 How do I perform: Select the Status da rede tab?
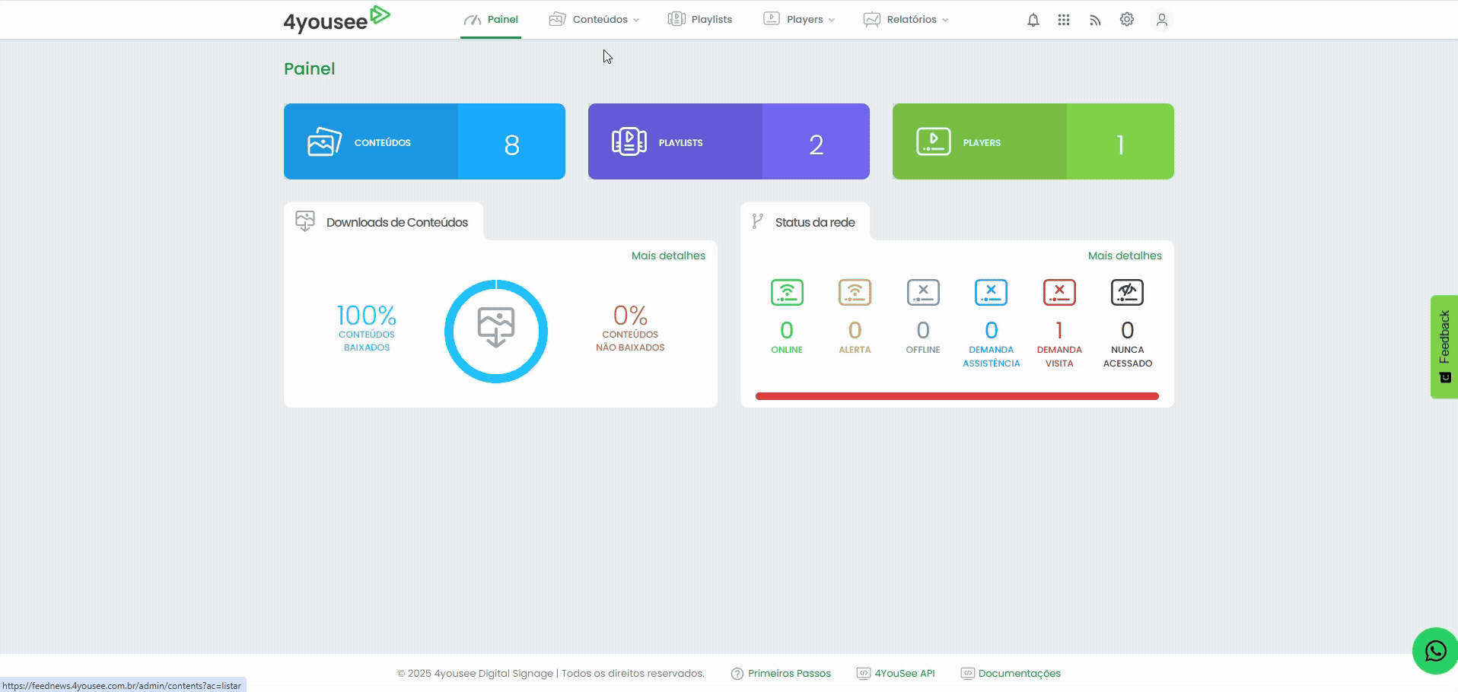805,221
